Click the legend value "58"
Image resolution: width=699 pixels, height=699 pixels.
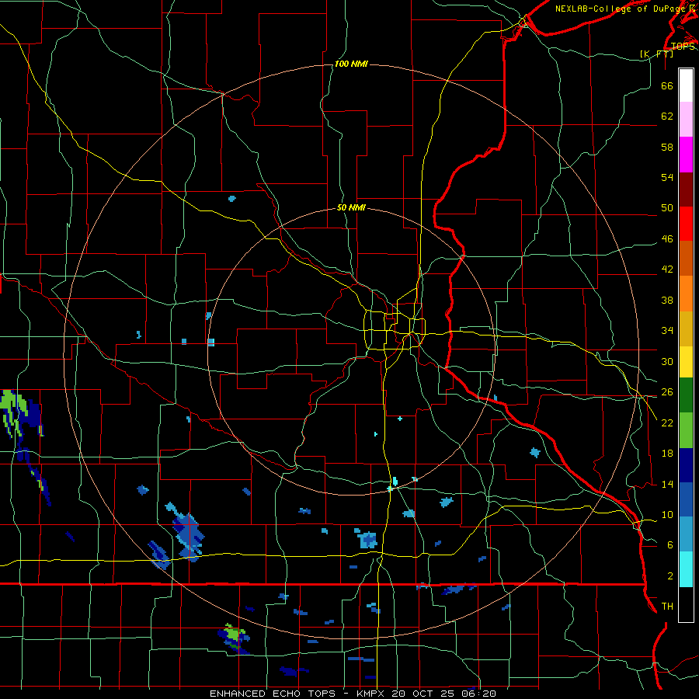point(667,147)
